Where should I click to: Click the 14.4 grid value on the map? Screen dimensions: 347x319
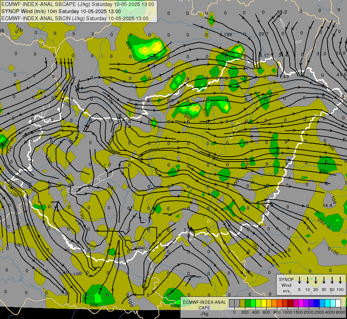(x=327, y=206)
